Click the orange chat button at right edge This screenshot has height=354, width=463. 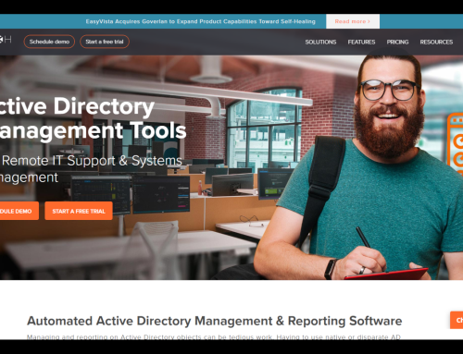tap(457, 320)
